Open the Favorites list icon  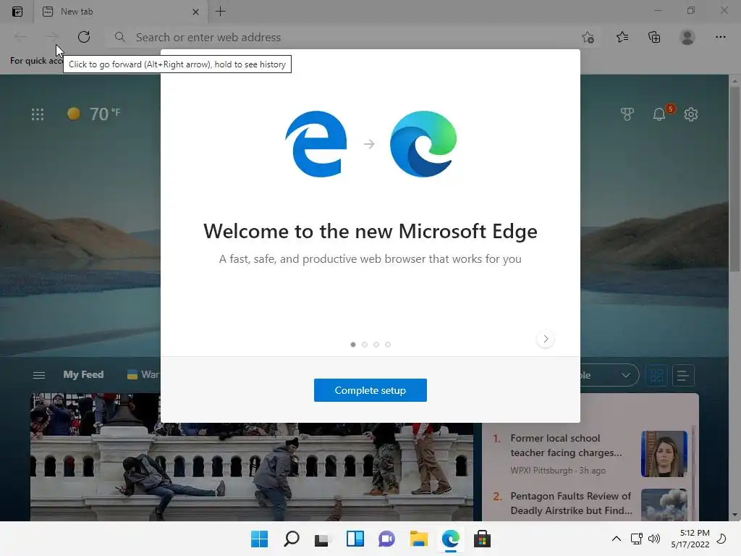click(x=622, y=37)
